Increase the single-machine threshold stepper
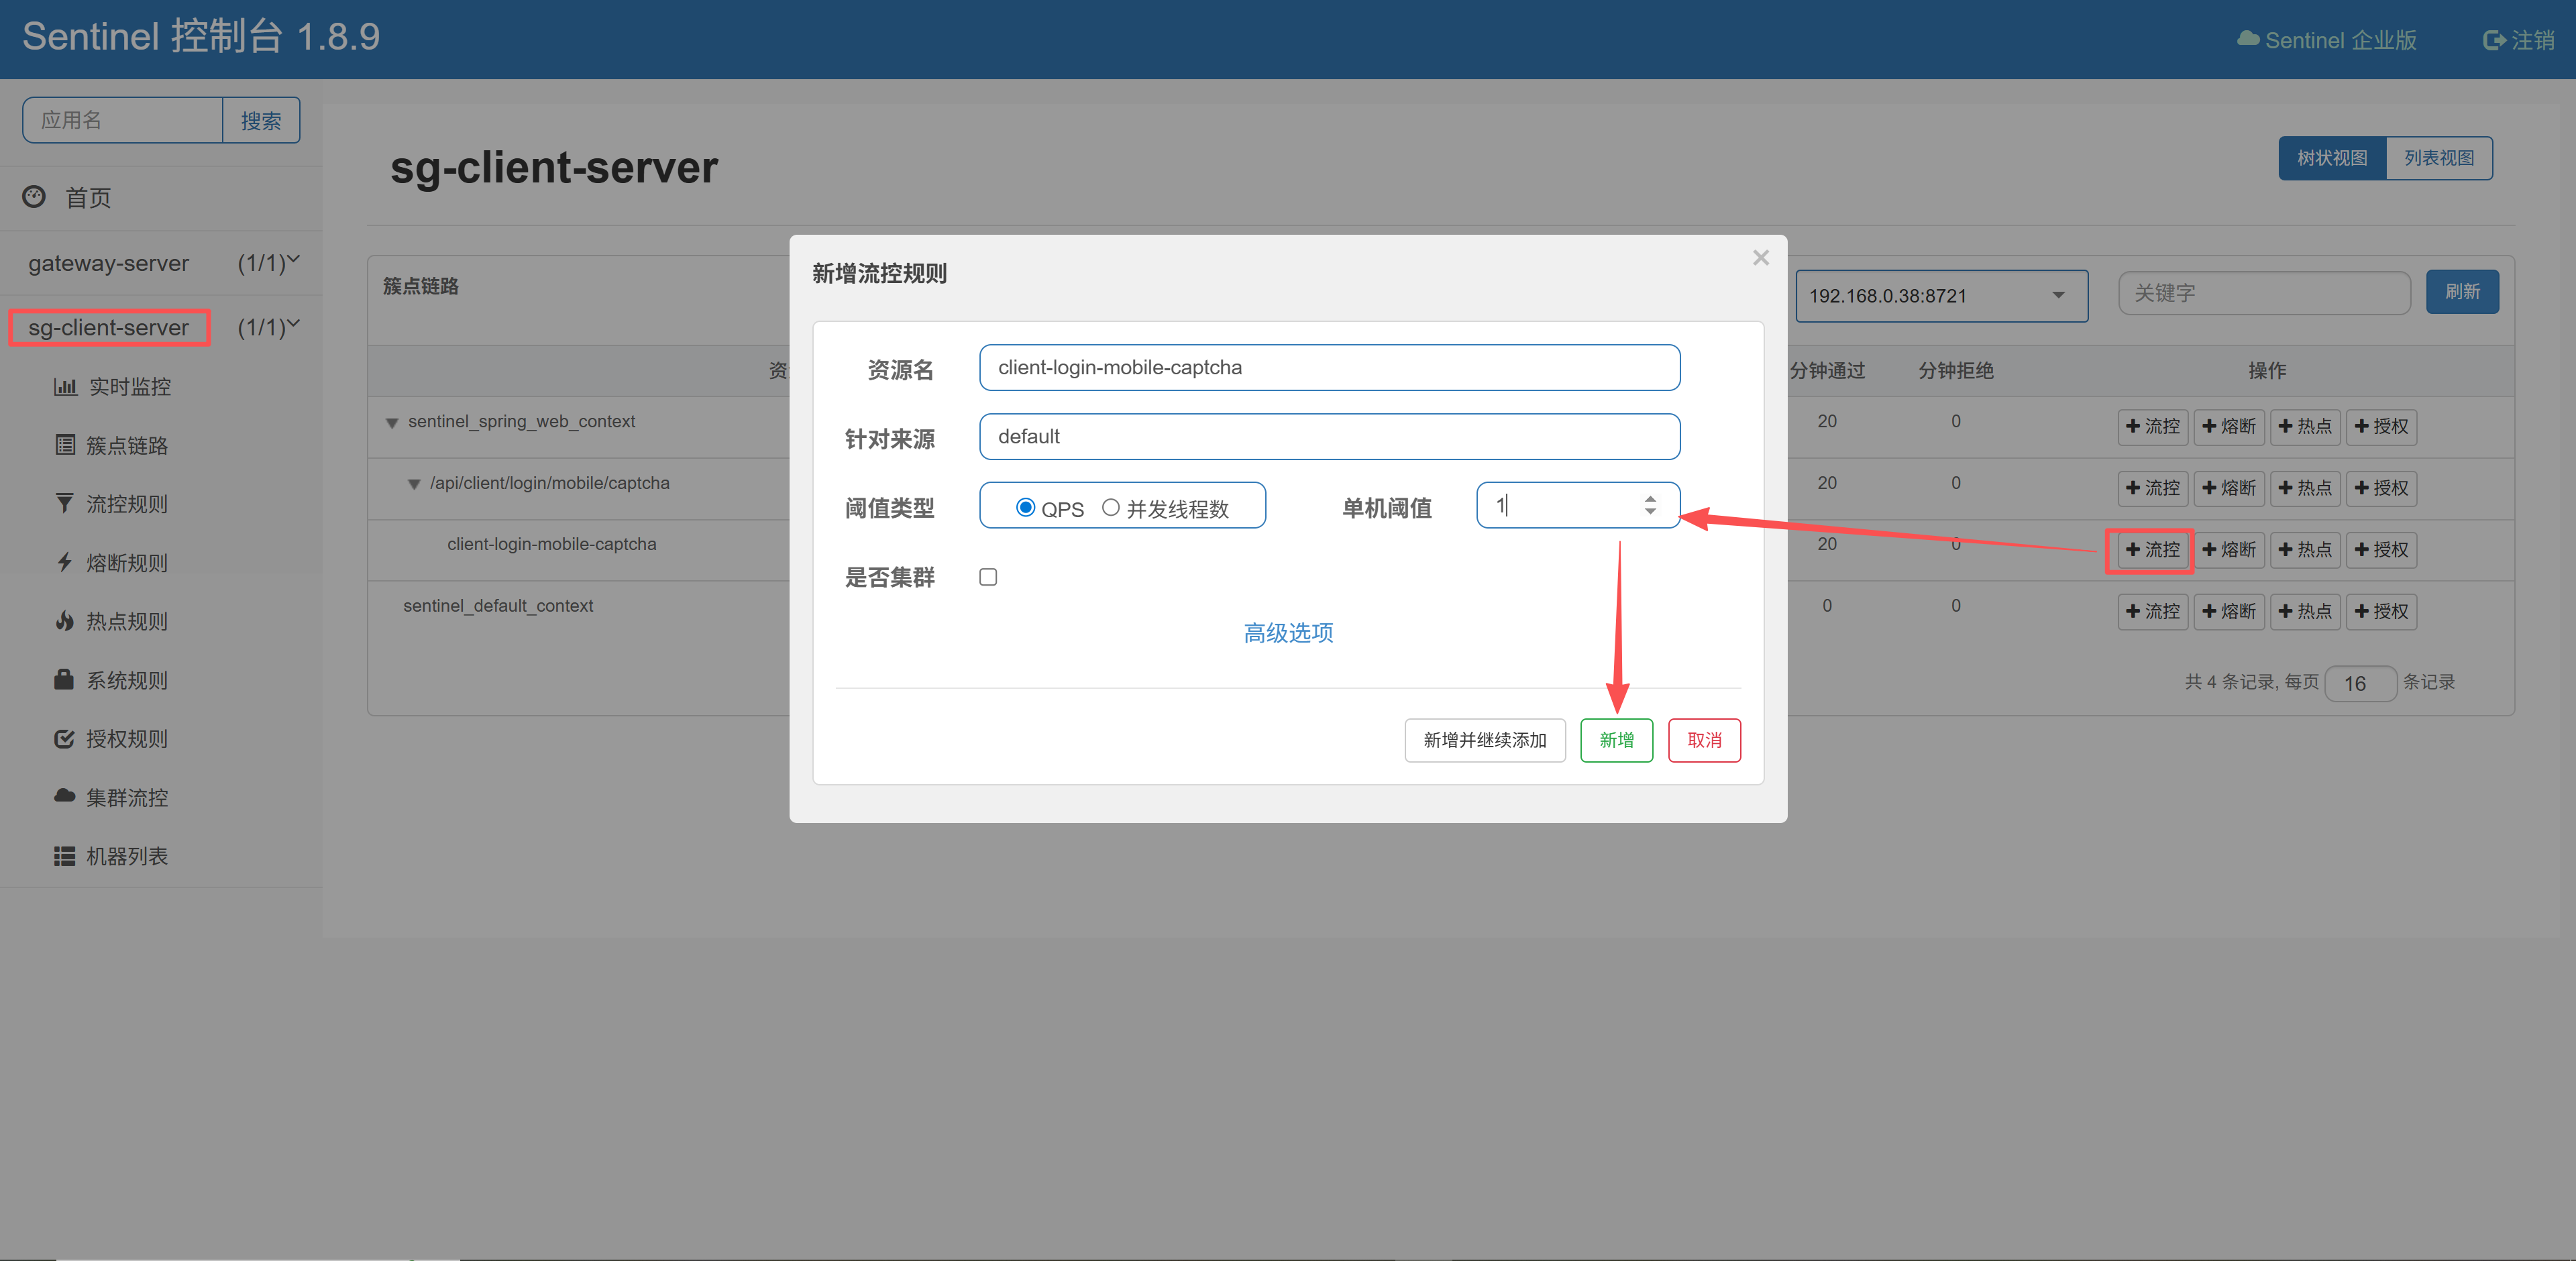Image resolution: width=2576 pixels, height=1261 pixels. [1650, 498]
